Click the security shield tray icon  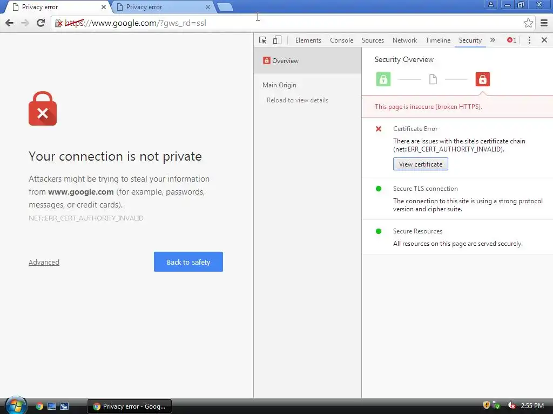[486, 405]
